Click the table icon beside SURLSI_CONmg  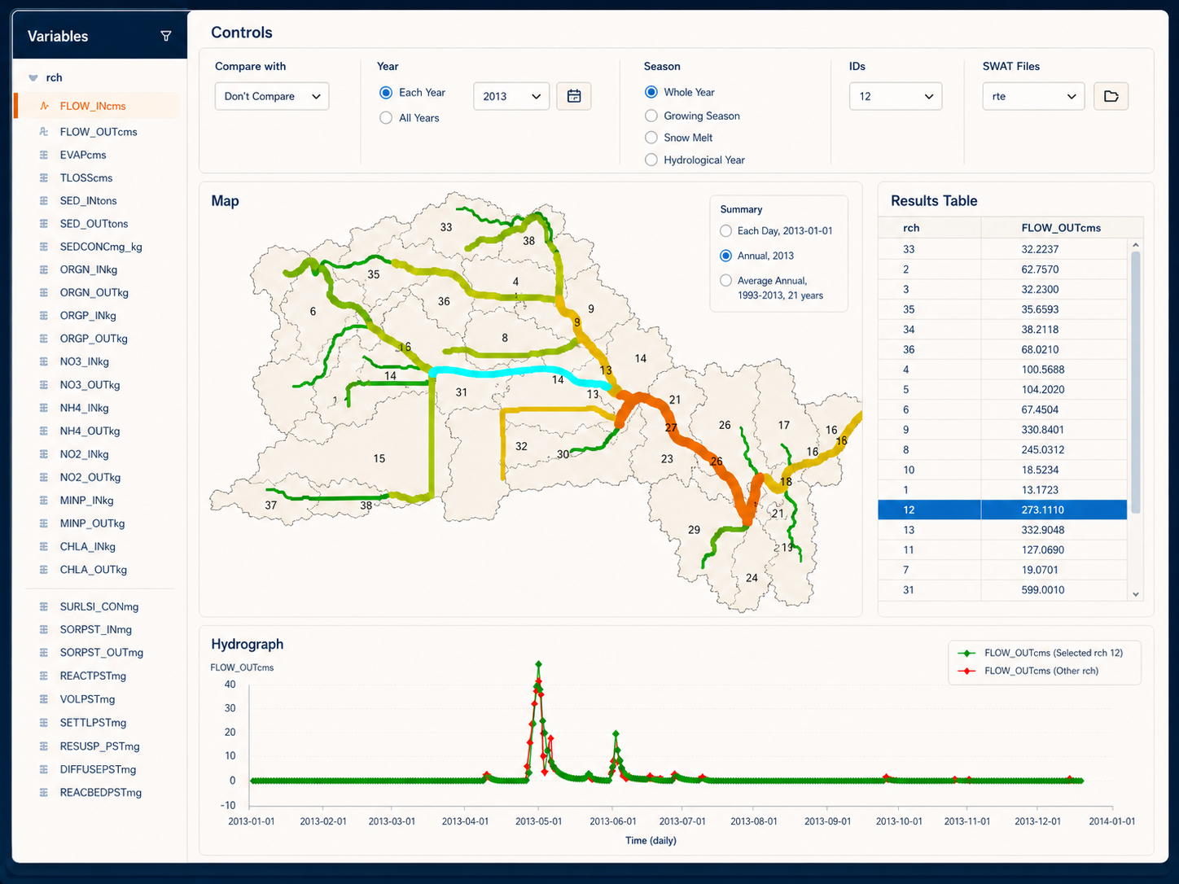pyautogui.click(x=44, y=606)
